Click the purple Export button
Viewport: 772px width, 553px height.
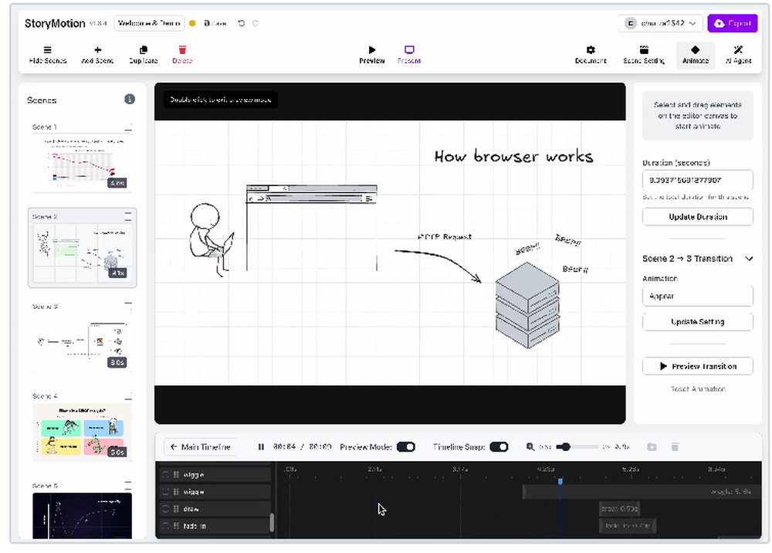coord(732,23)
